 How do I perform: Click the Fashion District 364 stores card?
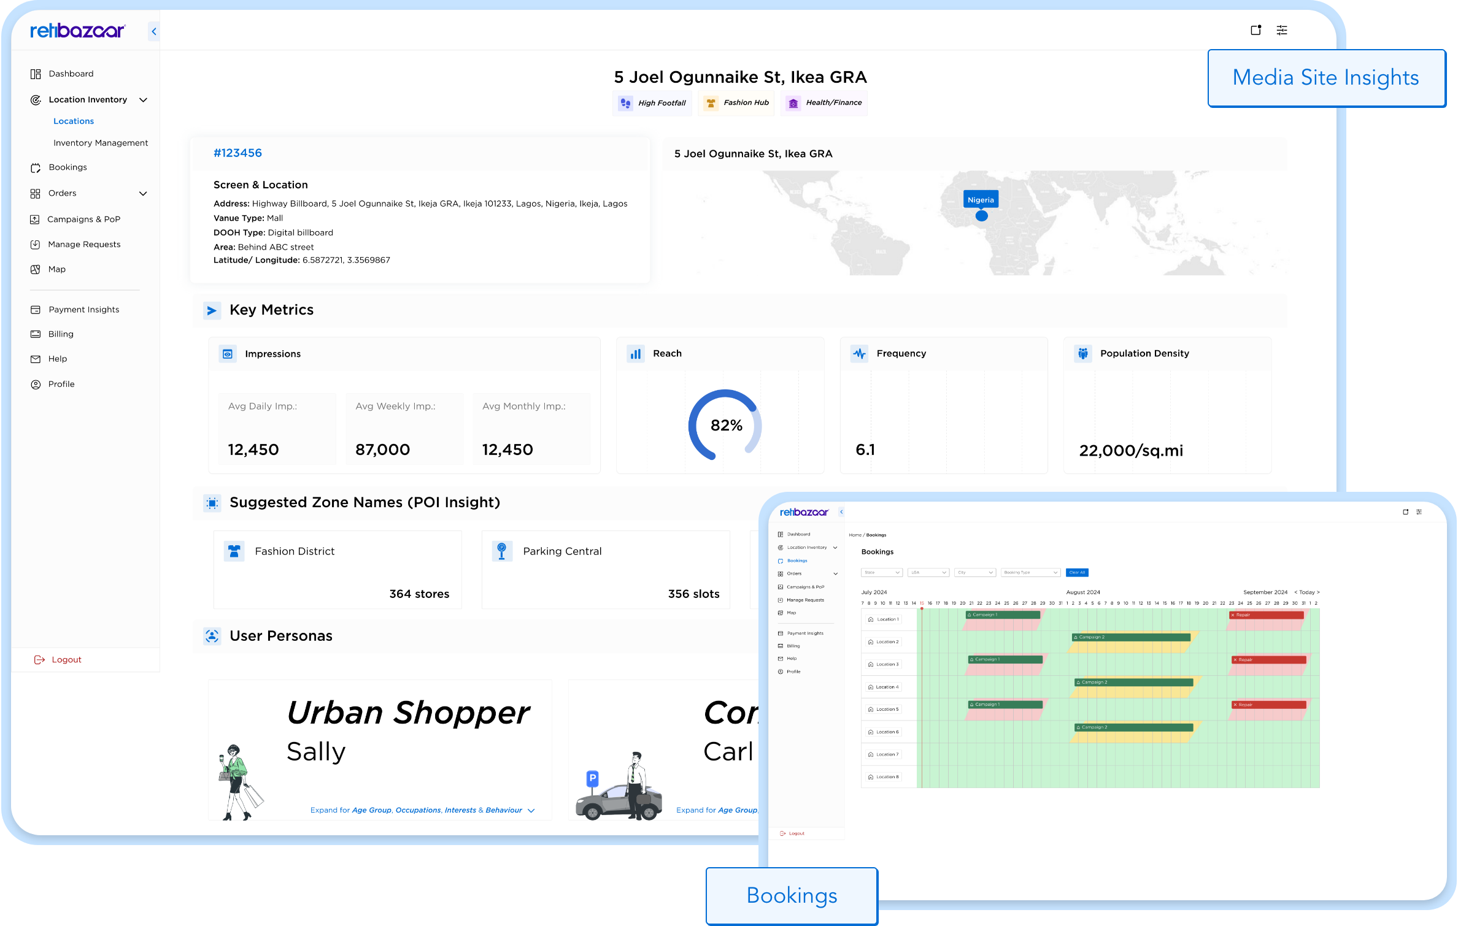point(337,570)
